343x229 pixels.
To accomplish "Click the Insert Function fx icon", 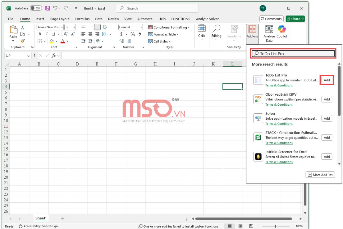I will (53, 56).
